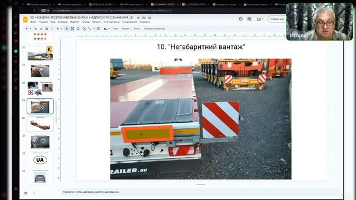
Task: Start the slideshow with Слайд-шоу button
Action: (277, 19)
